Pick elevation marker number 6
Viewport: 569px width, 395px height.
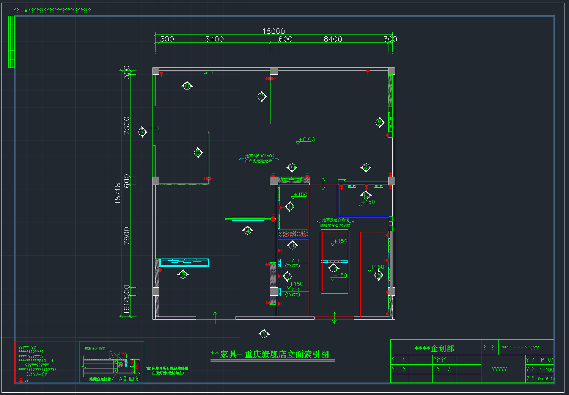[187, 86]
